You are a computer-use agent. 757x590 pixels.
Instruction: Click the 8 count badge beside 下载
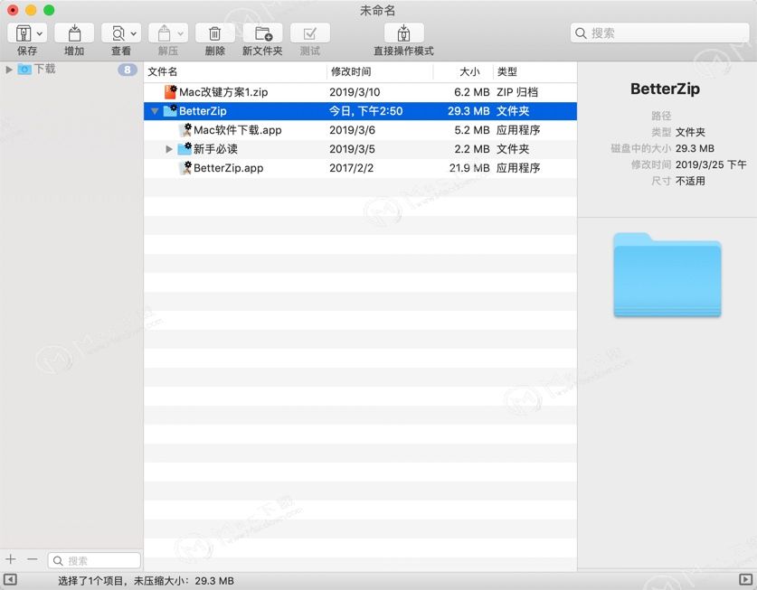coord(128,70)
